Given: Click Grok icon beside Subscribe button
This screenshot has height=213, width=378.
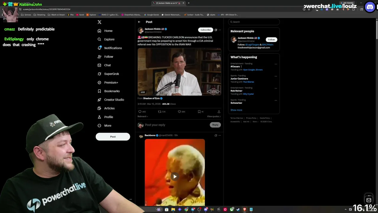Looking at the screenshot, I should click(x=216, y=30).
